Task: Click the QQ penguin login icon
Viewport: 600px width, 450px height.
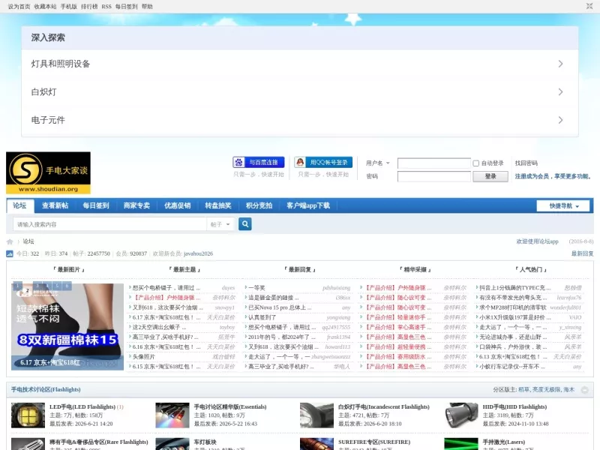Action: pos(301,162)
